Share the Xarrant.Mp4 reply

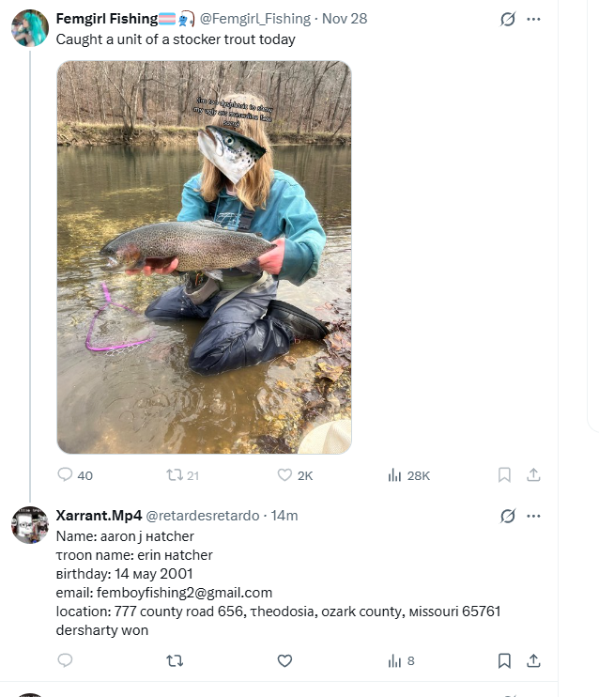[533, 660]
